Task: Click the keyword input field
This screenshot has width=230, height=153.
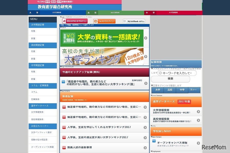Action: click(x=179, y=73)
